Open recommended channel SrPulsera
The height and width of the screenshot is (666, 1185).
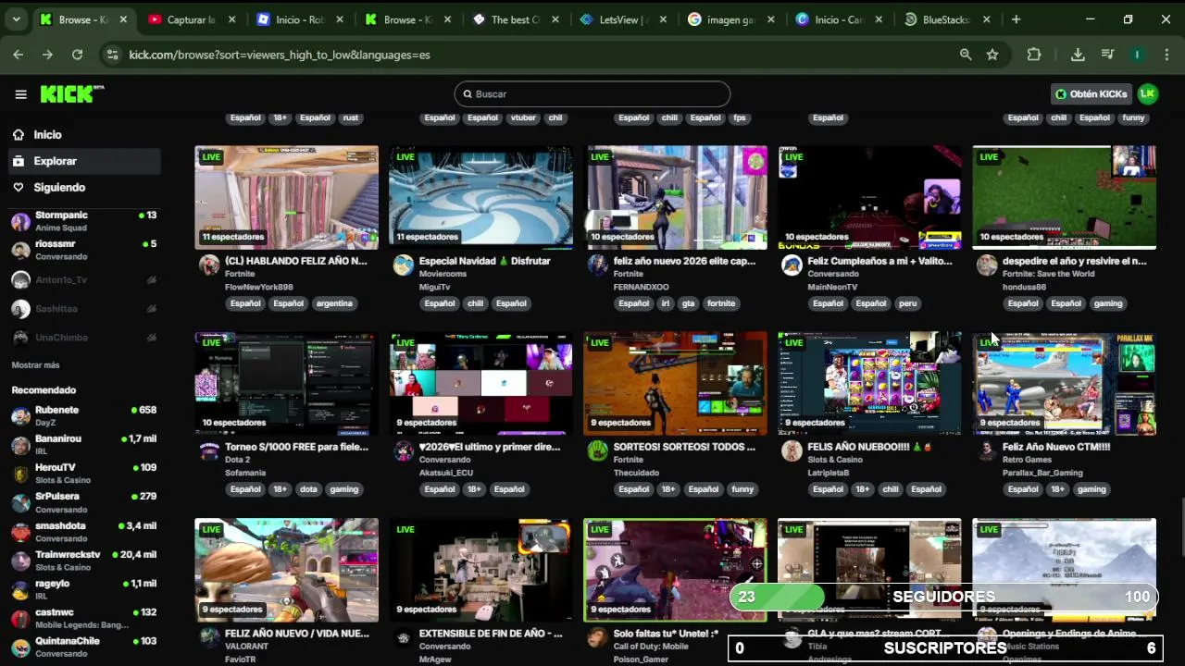[83, 502]
